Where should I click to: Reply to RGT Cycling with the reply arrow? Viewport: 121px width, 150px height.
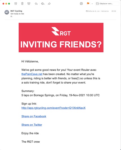[36, 4]
